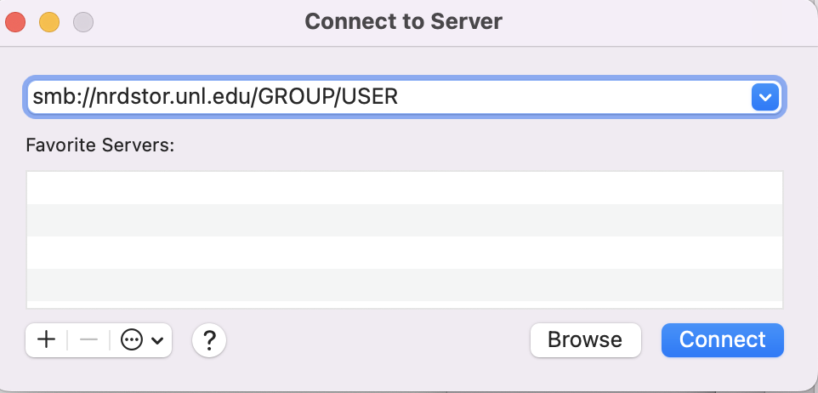Click the bottom partially visible favorites row

click(x=404, y=305)
